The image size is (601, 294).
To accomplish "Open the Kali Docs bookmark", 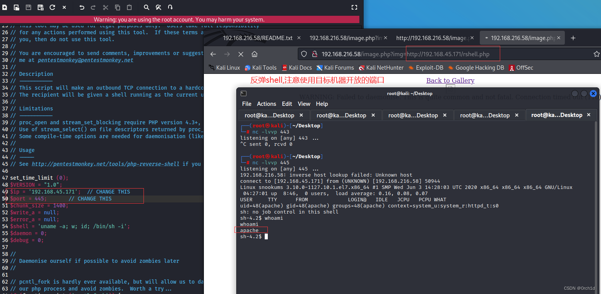I will pos(297,68).
